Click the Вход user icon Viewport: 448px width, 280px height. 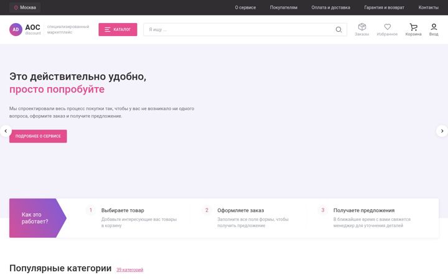434,29
